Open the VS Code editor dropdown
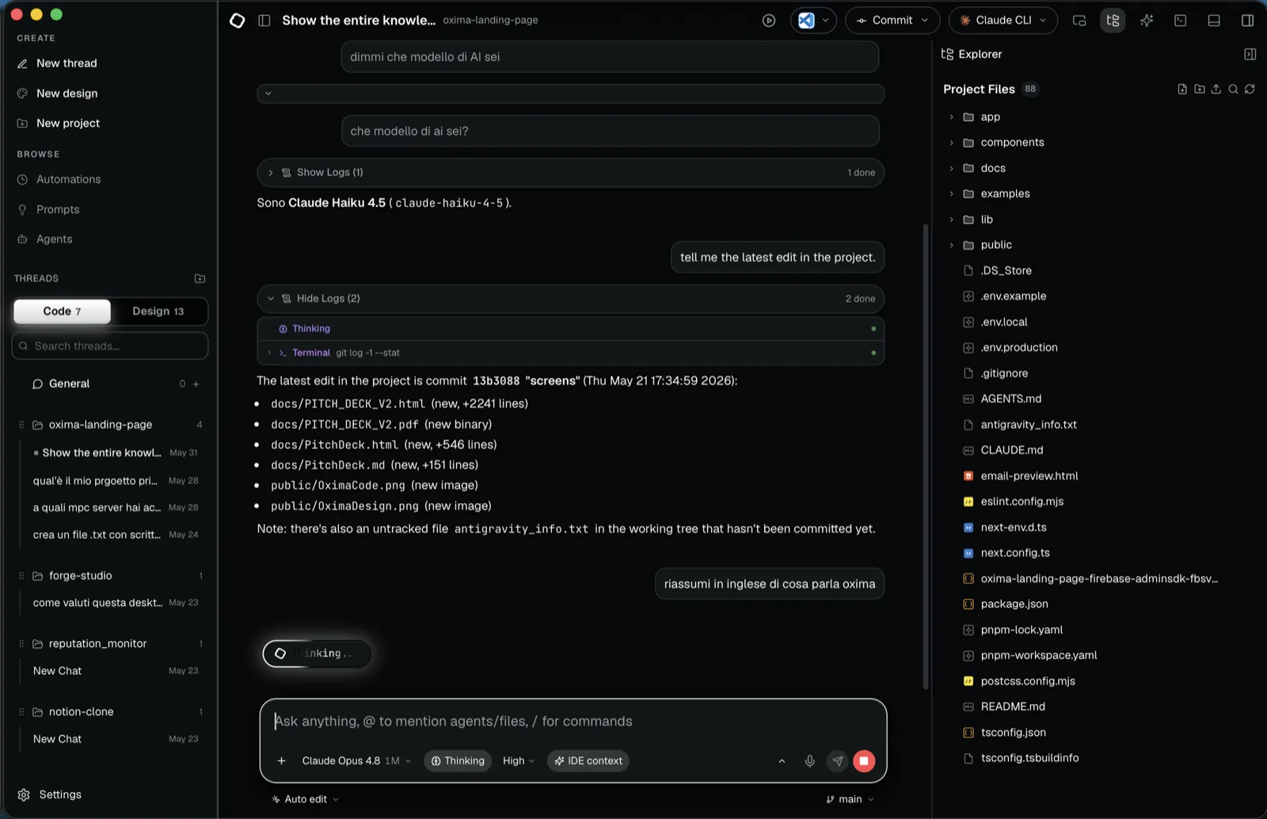Viewport: 1267px width, 819px height. pyautogui.click(x=813, y=21)
